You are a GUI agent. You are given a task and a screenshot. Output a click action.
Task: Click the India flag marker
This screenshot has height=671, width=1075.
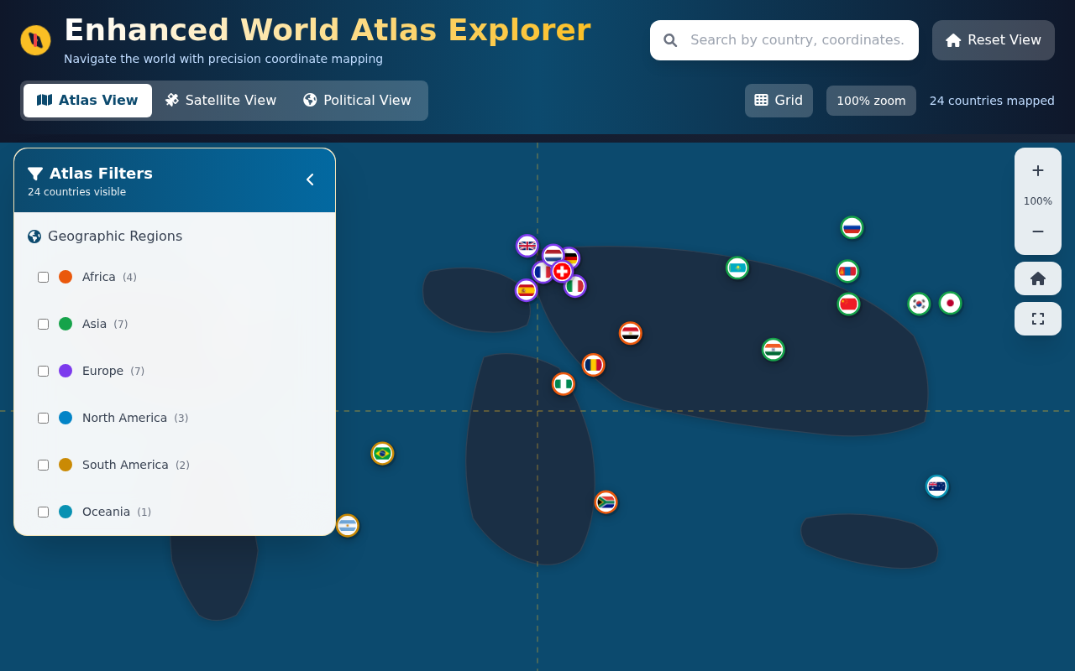773,350
